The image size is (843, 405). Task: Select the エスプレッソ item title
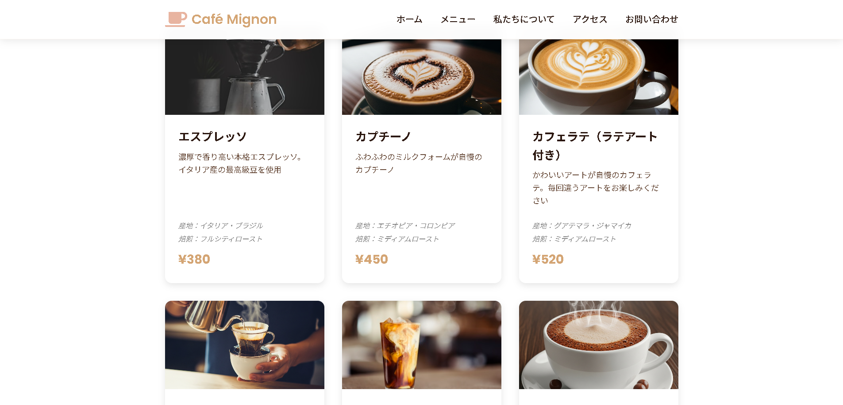[x=212, y=137]
